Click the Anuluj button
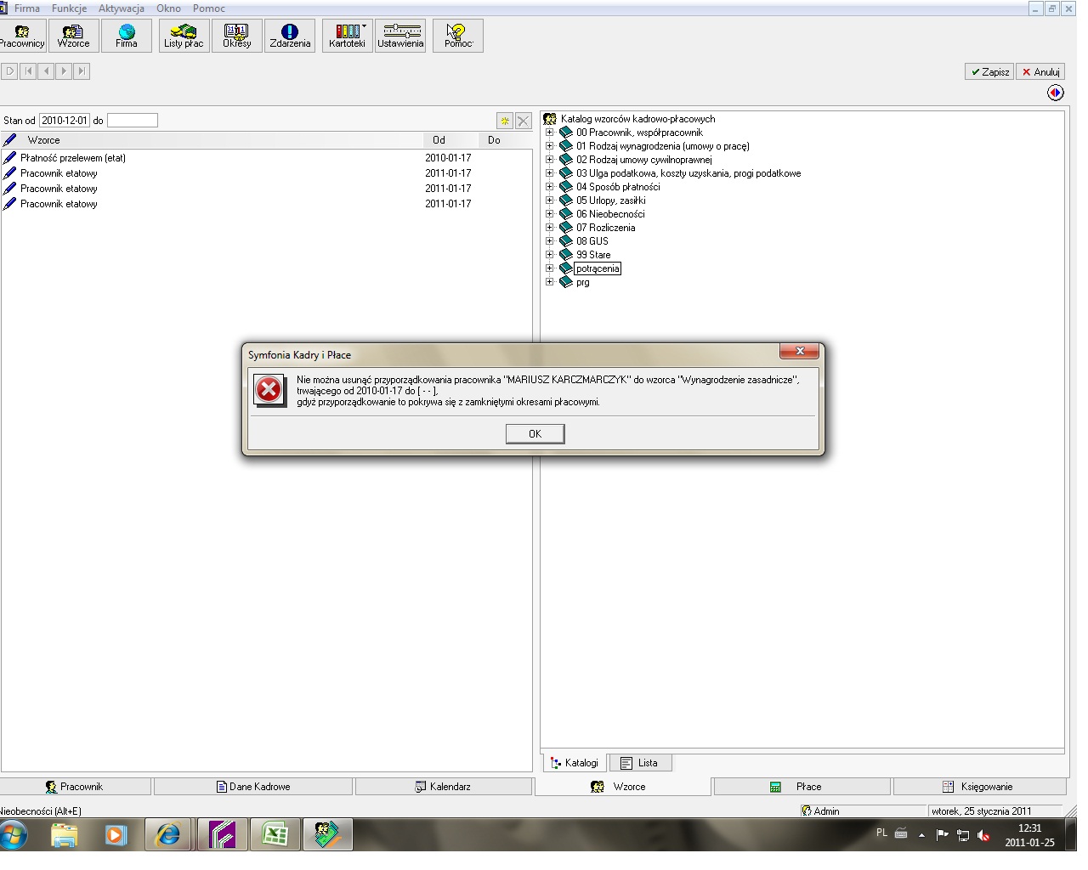This screenshot has width=1088, height=870. tap(1040, 72)
